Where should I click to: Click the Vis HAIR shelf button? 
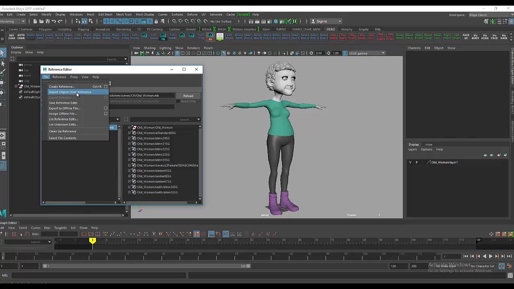(504, 37)
